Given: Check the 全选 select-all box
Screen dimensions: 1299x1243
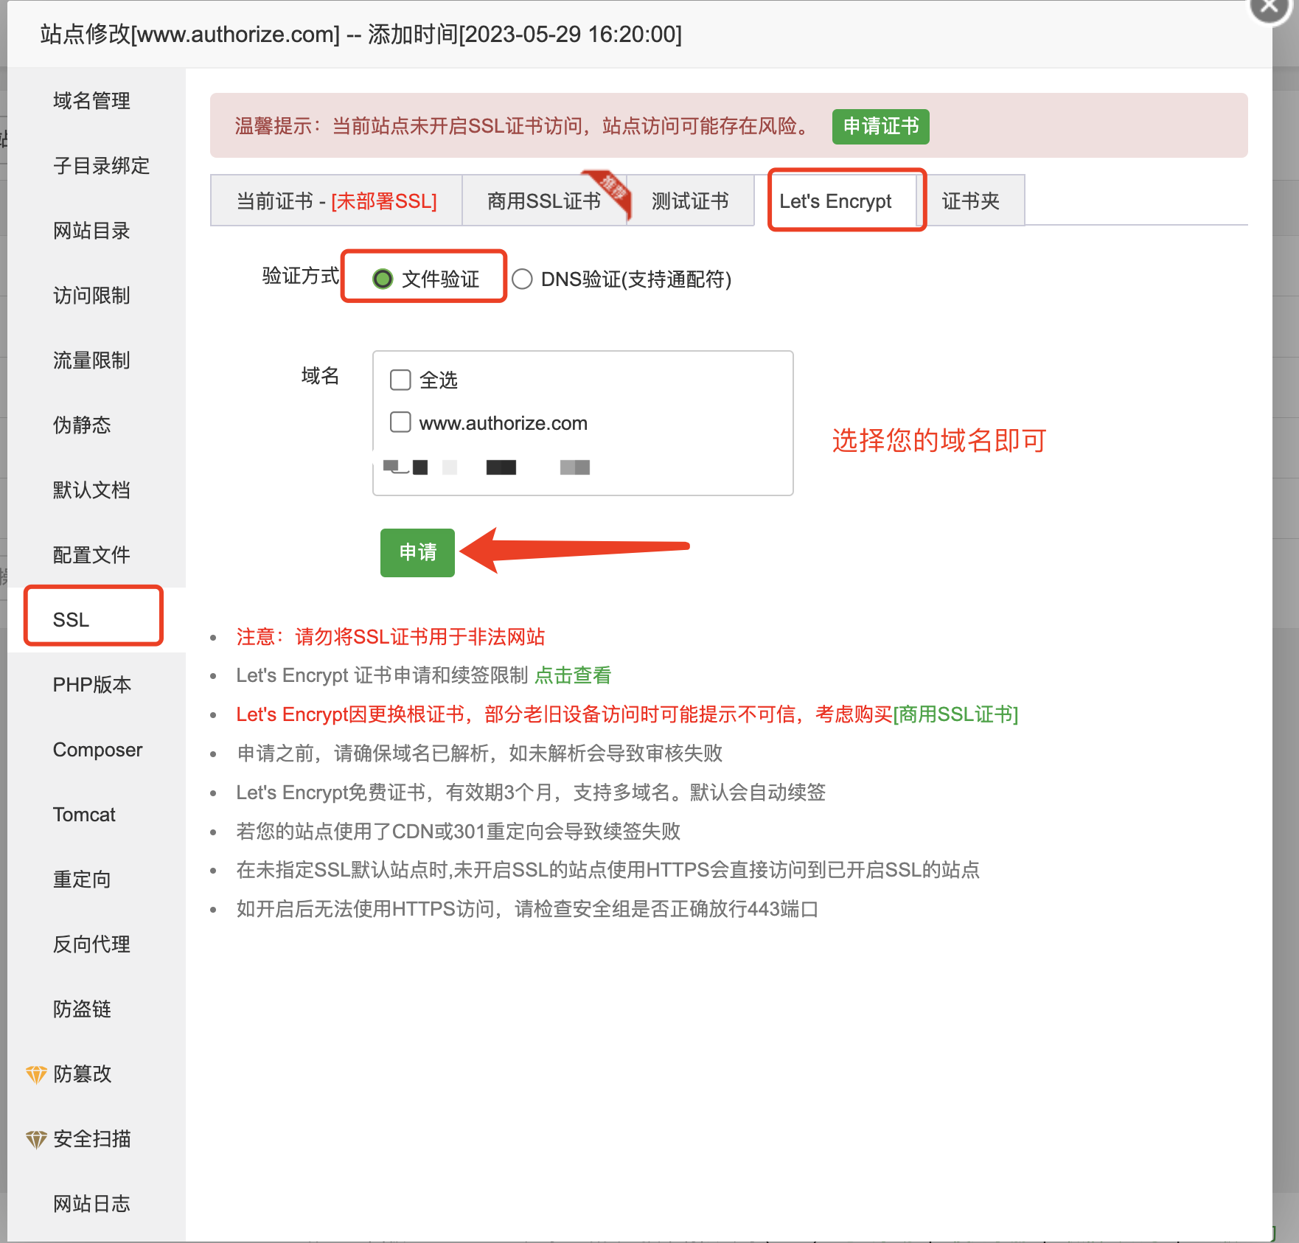Looking at the screenshot, I should (x=400, y=380).
